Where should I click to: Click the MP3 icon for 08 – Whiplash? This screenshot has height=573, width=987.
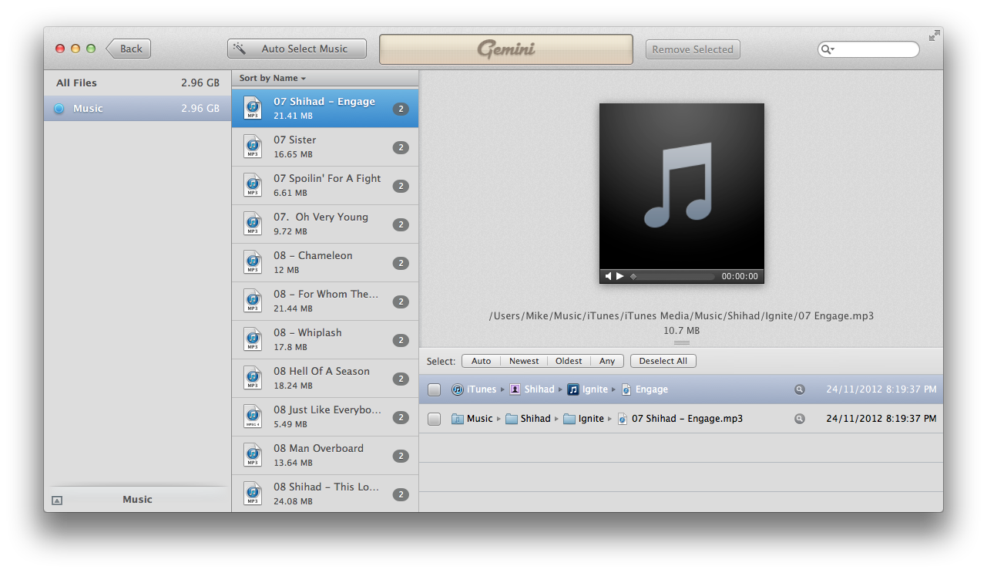point(253,339)
